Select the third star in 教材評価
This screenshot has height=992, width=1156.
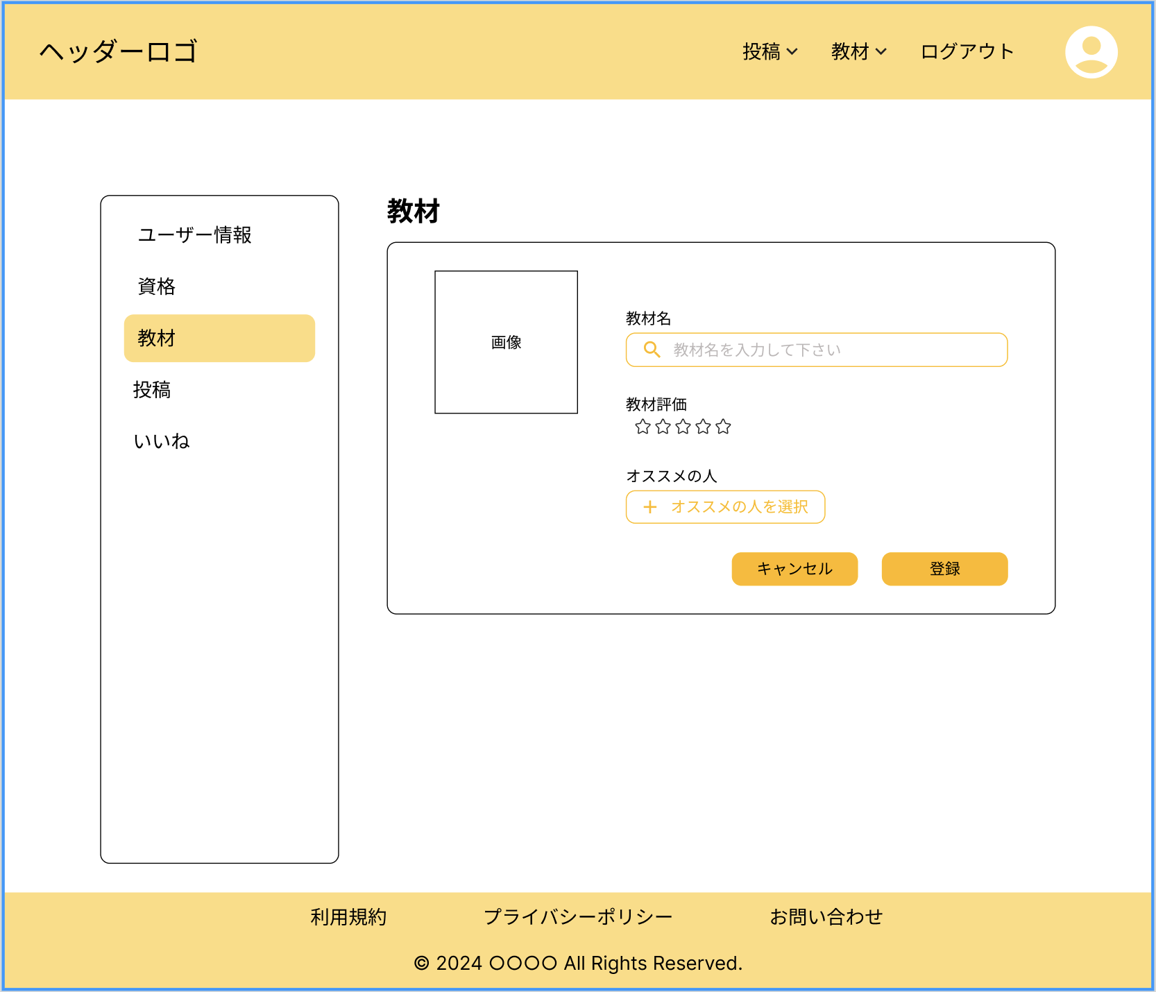tap(683, 427)
